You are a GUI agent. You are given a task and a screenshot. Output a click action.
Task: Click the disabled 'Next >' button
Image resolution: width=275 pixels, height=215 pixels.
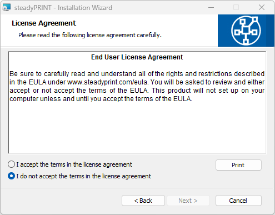click(188, 201)
